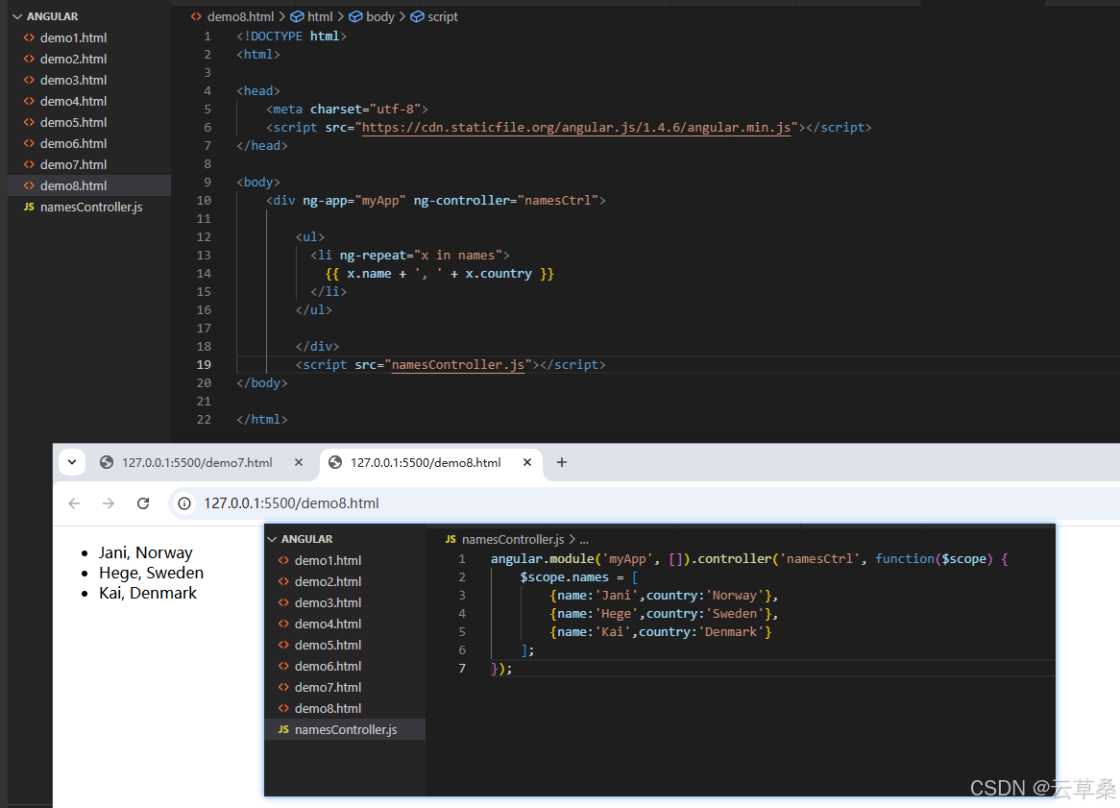
Task: Collapse the ANGULAR folder in top explorer
Action: (45, 16)
